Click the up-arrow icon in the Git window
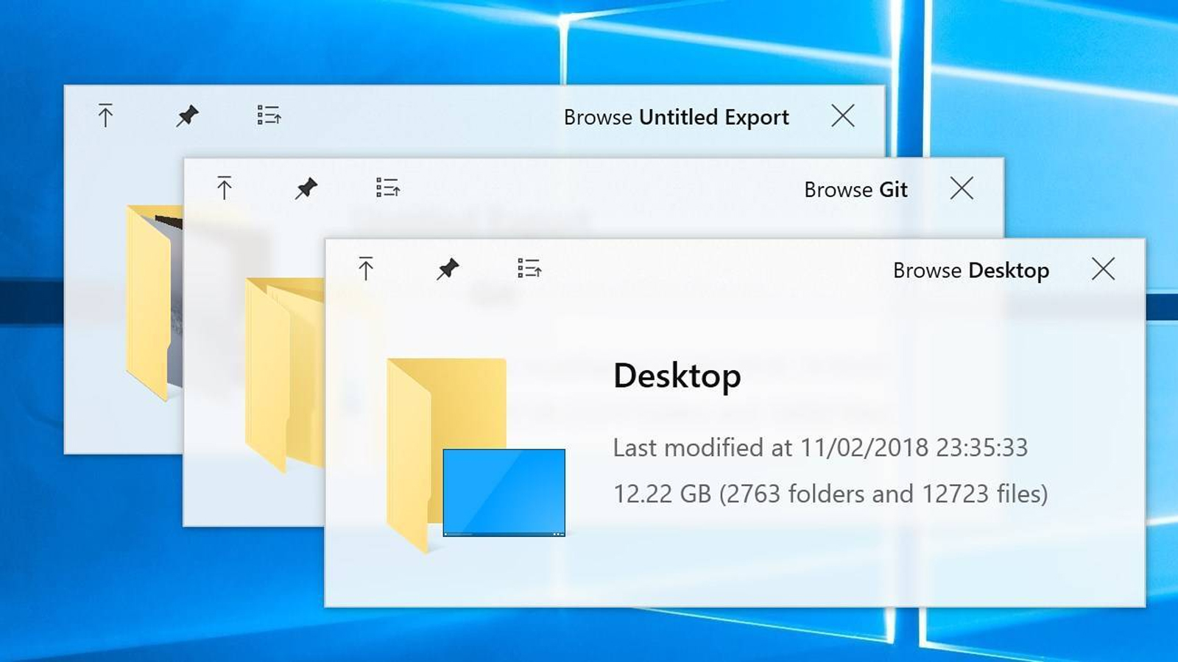 pyautogui.click(x=225, y=188)
